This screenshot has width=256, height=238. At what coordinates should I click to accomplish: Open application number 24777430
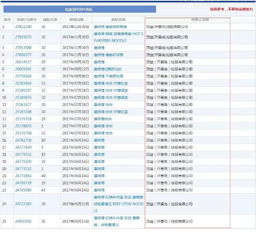[23, 148]
